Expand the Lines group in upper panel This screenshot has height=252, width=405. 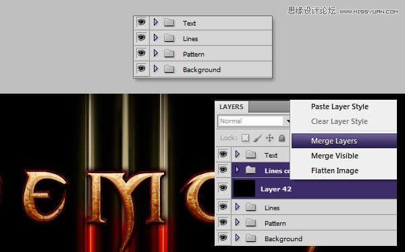pos(155,38)
